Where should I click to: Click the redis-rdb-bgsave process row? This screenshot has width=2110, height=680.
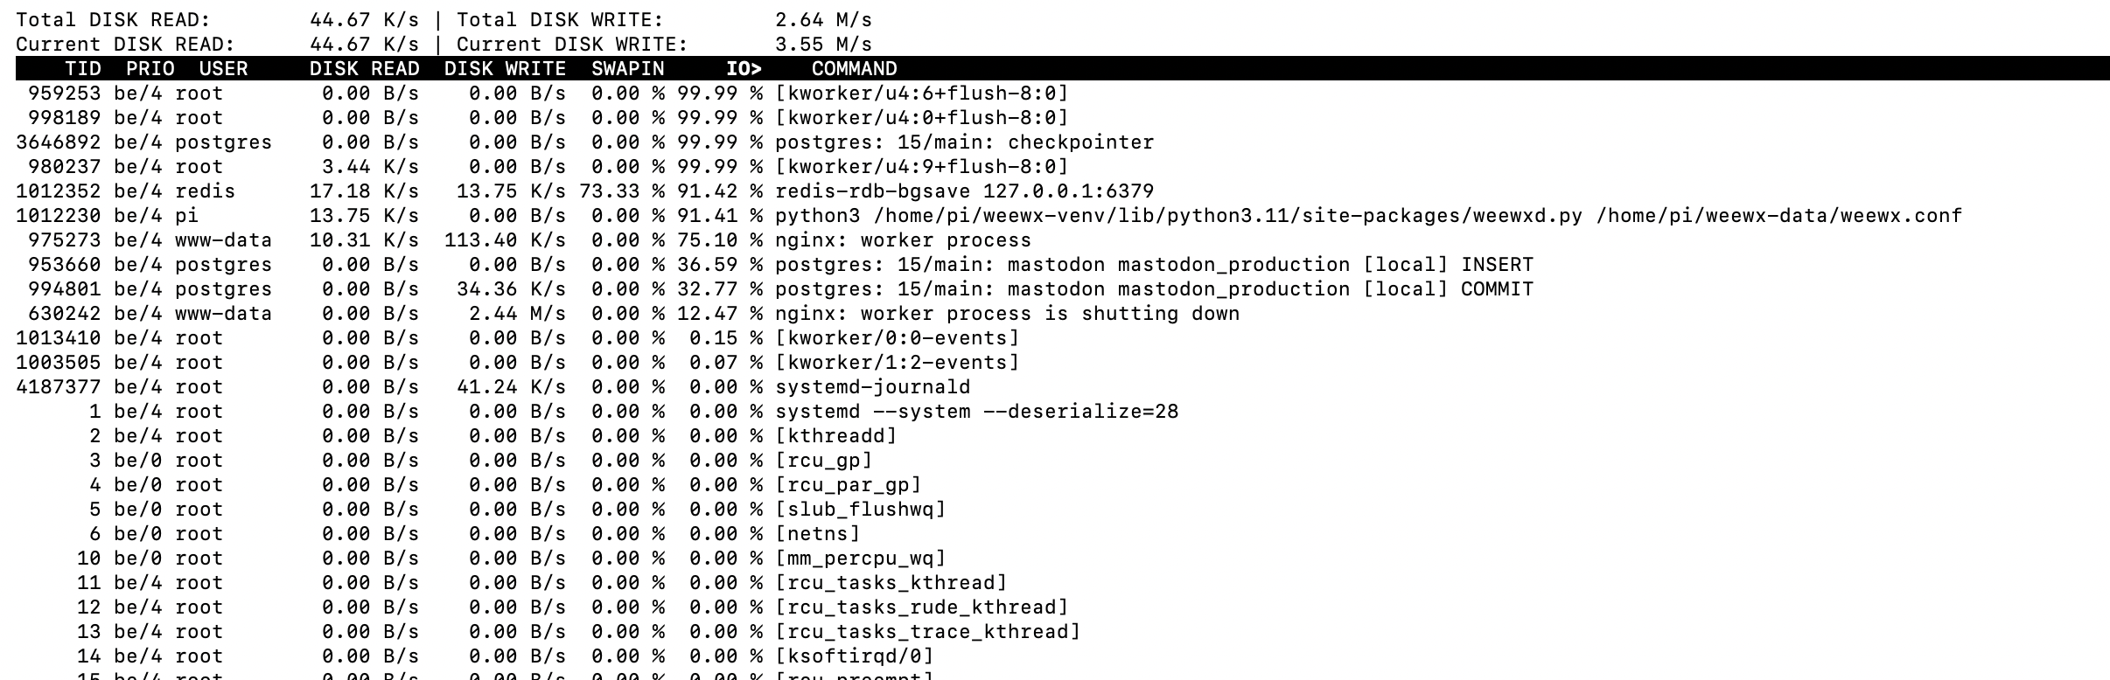point(1063,191)
